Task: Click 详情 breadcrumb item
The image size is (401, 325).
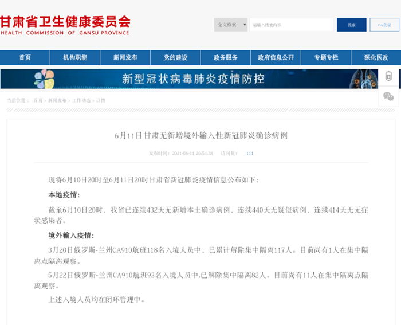Action: [100, 100]
